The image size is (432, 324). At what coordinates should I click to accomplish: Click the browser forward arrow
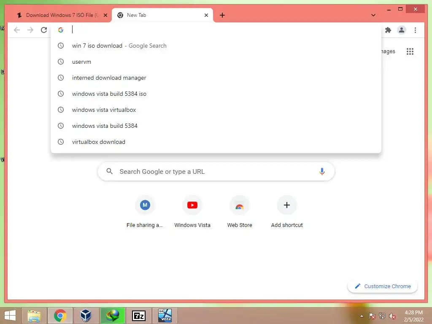[x=30, y=30]
